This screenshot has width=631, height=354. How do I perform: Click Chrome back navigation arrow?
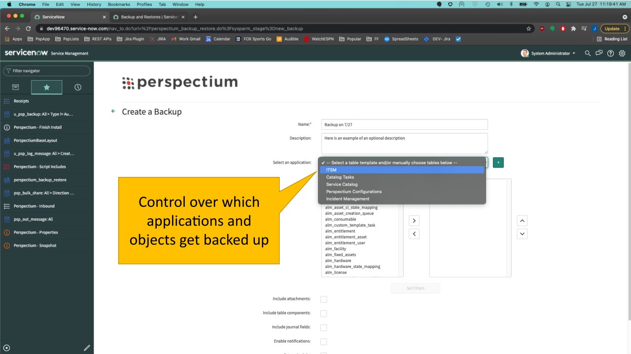pos(7,29)
